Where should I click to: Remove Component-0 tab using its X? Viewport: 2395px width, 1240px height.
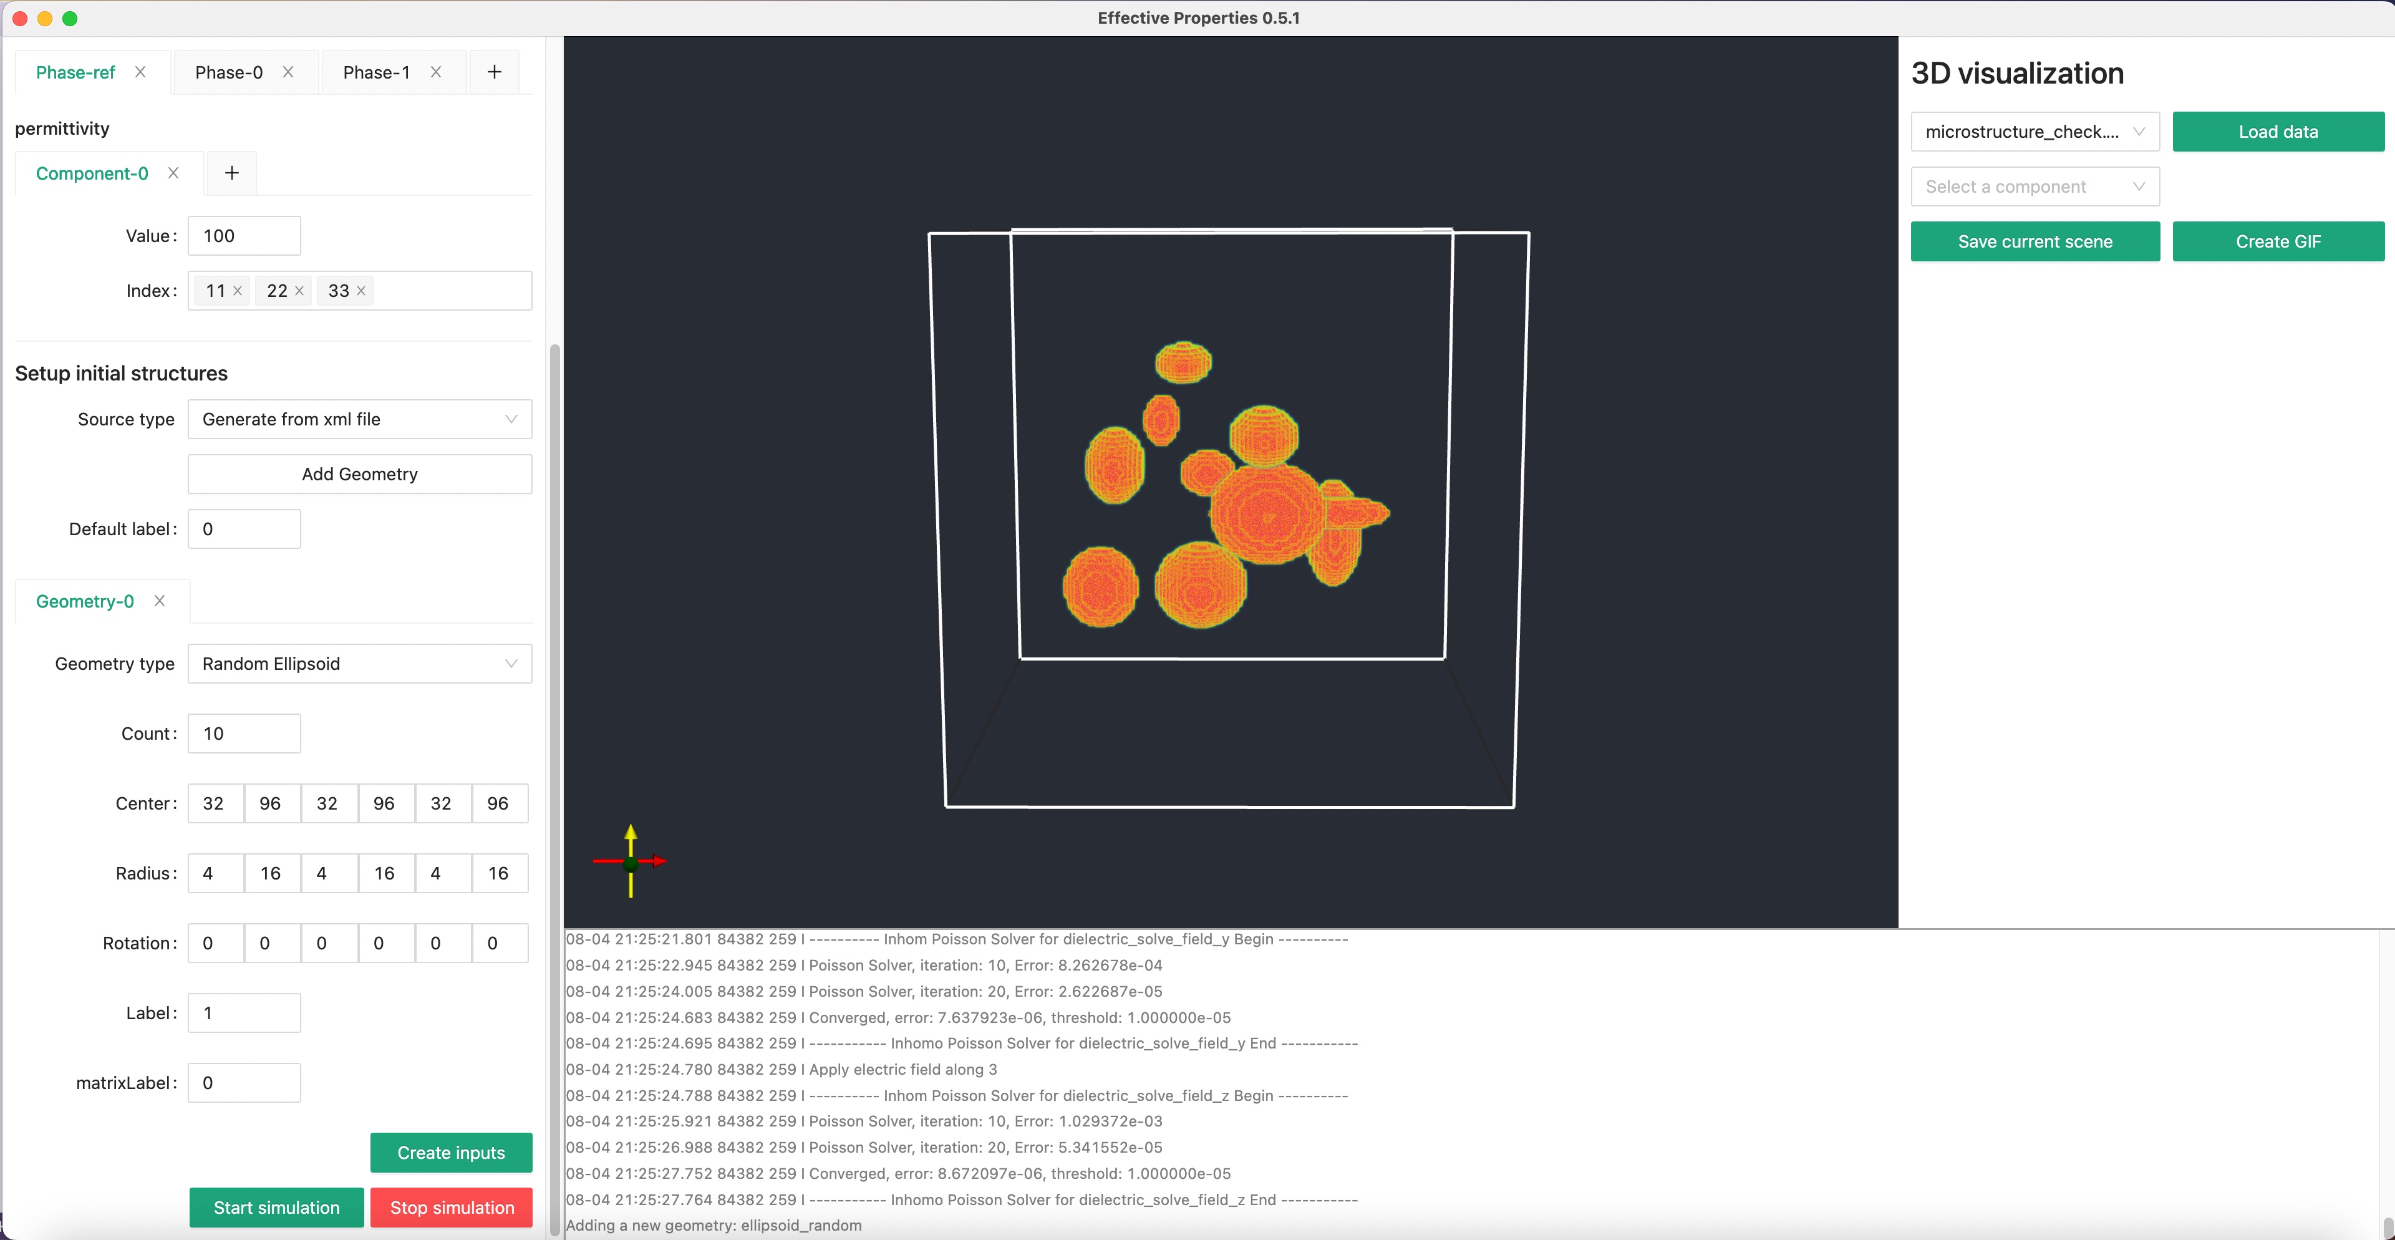tap(174, 173)
